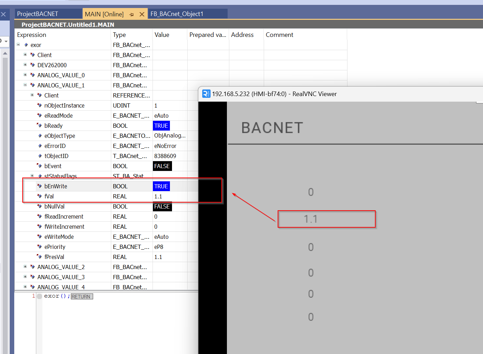483x354 pixels.
Task: Click the RealVNC Viewer title bar icon
Action: point(206,94)
